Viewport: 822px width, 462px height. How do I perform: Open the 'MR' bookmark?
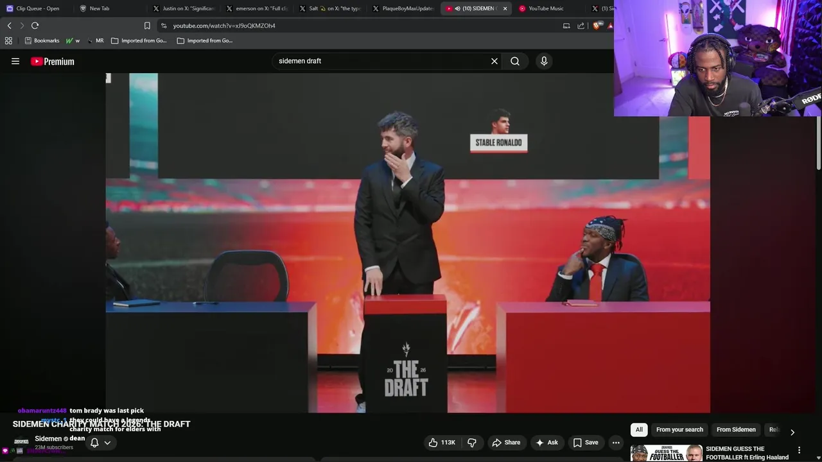(x=95, y=40)
